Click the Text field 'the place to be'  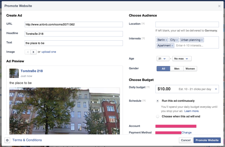click(74, 43)
